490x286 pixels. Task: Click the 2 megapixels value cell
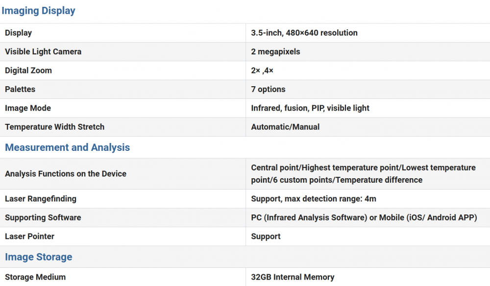pos(275,51)
